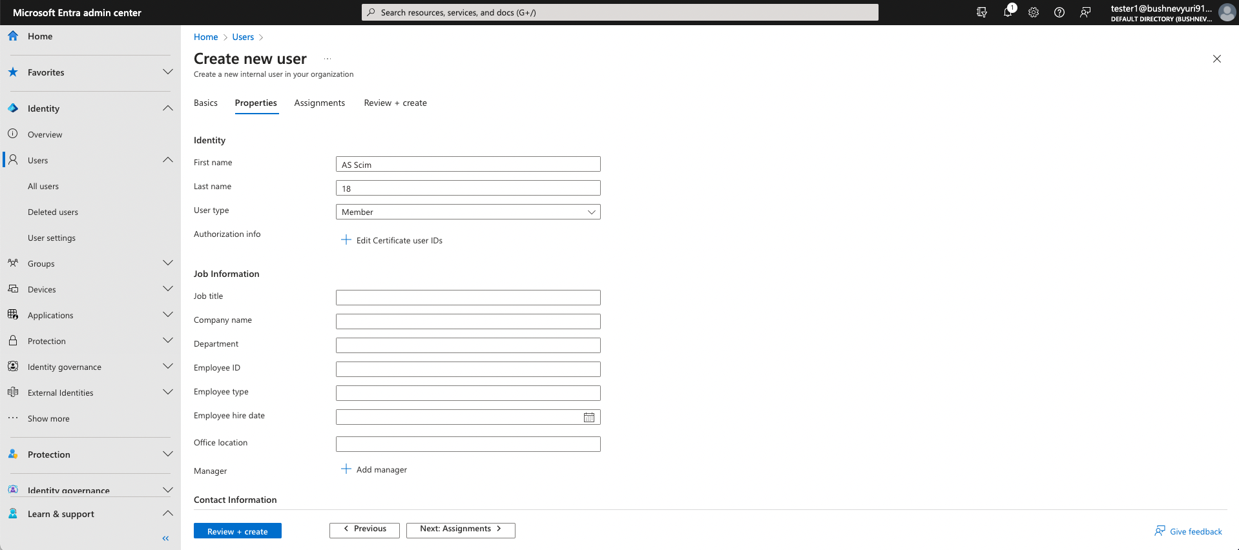The image size is (1239, 550).
Task: Expand the Devices chevron
Action: [x=168, y=289]
